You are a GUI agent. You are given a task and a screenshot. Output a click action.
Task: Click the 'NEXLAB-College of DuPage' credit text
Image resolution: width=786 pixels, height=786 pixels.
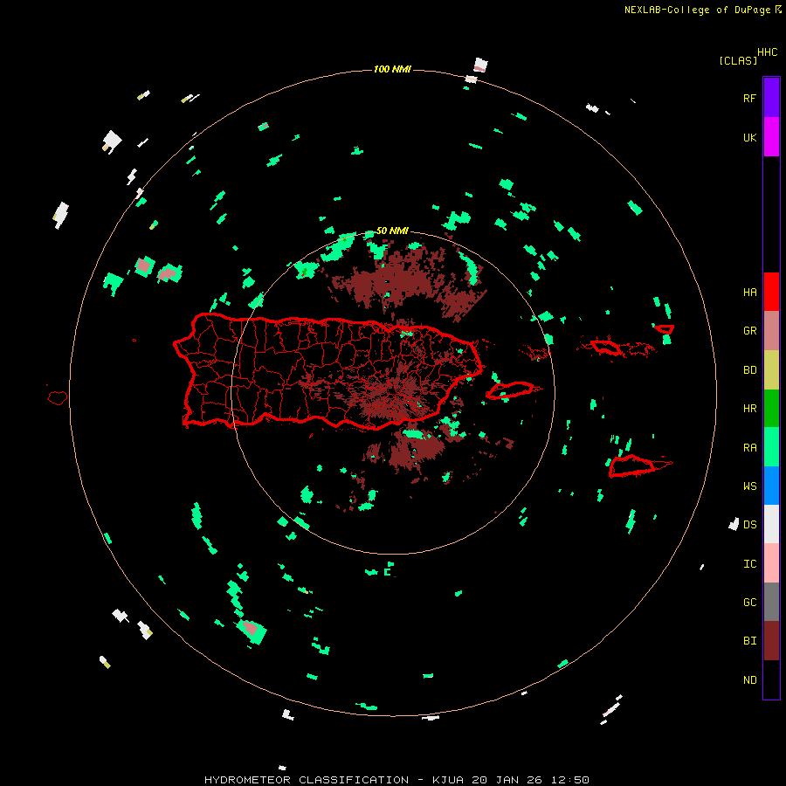point(697,10)
